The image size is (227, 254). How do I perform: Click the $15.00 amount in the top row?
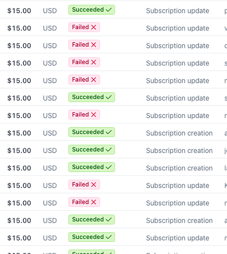(19, 11)
